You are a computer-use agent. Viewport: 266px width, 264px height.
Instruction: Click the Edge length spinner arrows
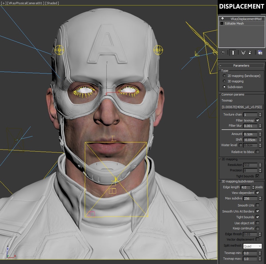[253, 187]
